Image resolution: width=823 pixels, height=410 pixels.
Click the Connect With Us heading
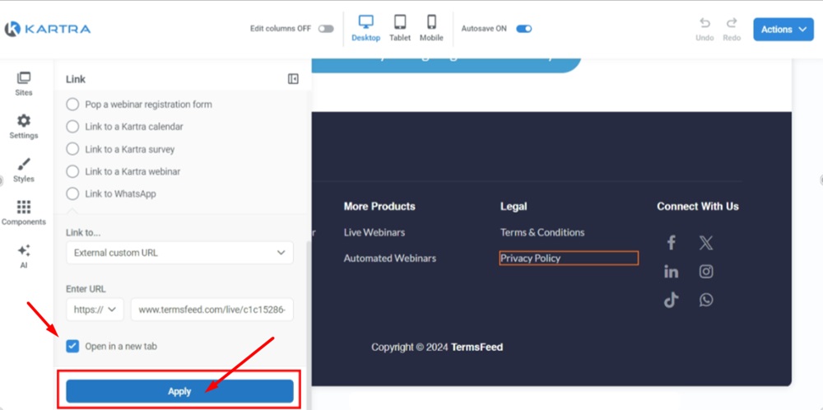pos(698,207)
